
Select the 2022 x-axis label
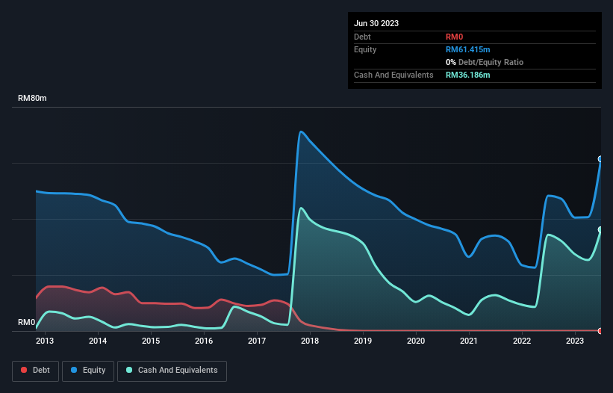coord(522,341)
